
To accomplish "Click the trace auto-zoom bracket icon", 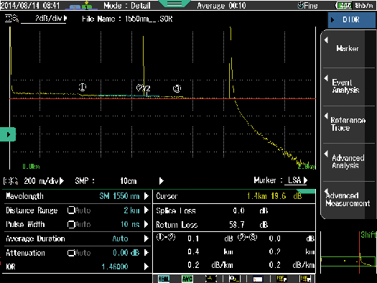I will point(210,279).
